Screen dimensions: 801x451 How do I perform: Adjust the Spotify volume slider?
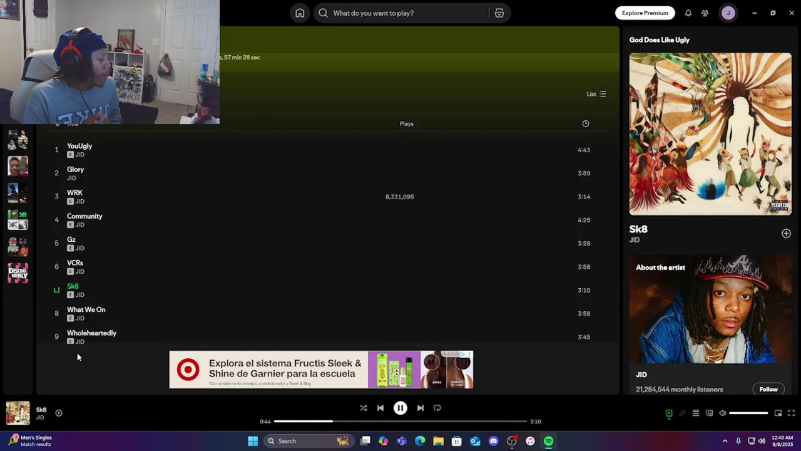tap(748, 413)
